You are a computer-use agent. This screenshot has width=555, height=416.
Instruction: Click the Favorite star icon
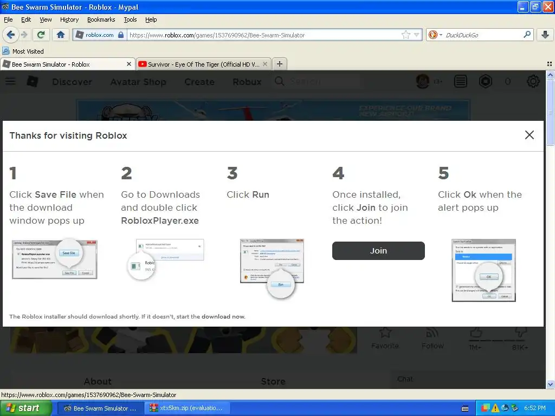point(385,333)
